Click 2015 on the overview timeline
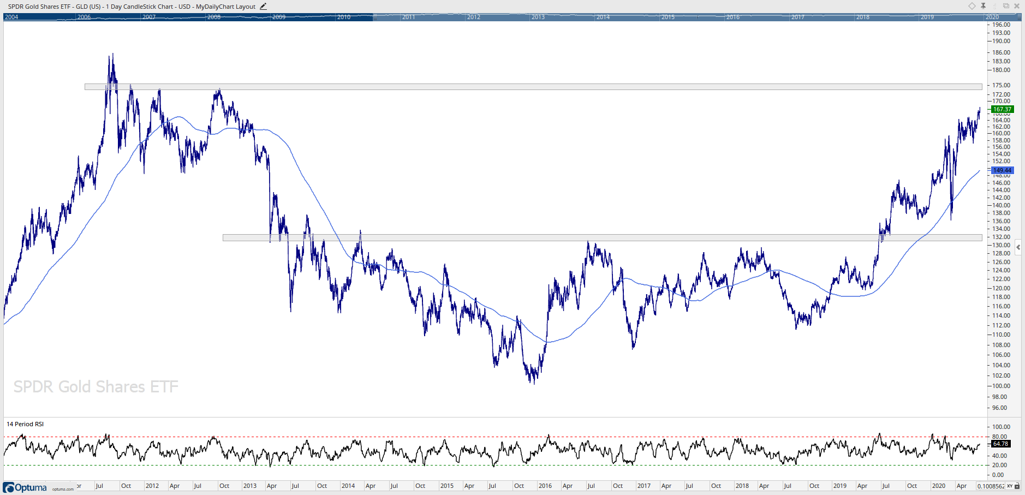The width and height of the screenshot is (1025, 495). click(x=668, y=17)
